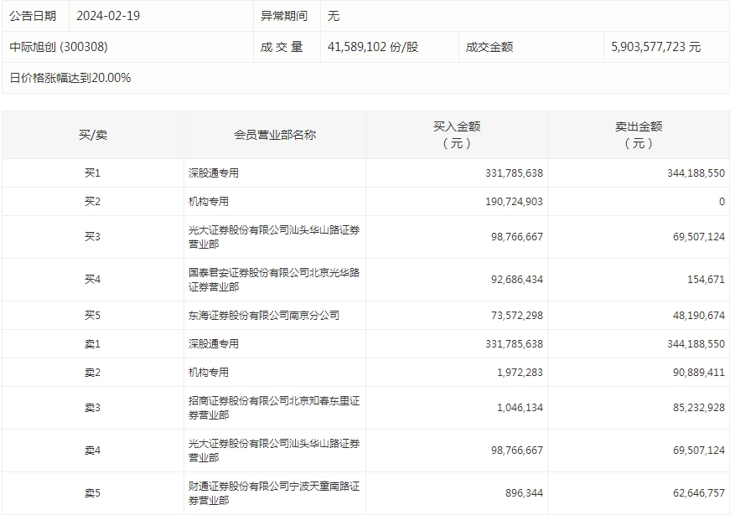Screen dimensions: 730x515
Task: Click buy amount 896,344
Action: coord(524,493)
